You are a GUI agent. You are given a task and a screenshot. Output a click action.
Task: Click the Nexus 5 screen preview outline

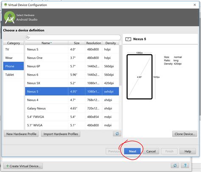pos(140,77)
